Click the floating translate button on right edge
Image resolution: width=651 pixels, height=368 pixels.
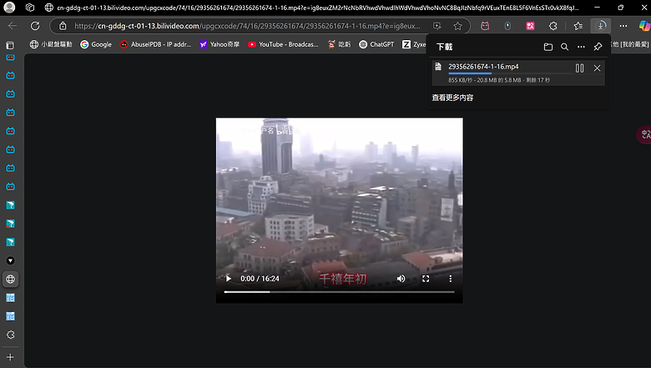(x=644, y=134)
